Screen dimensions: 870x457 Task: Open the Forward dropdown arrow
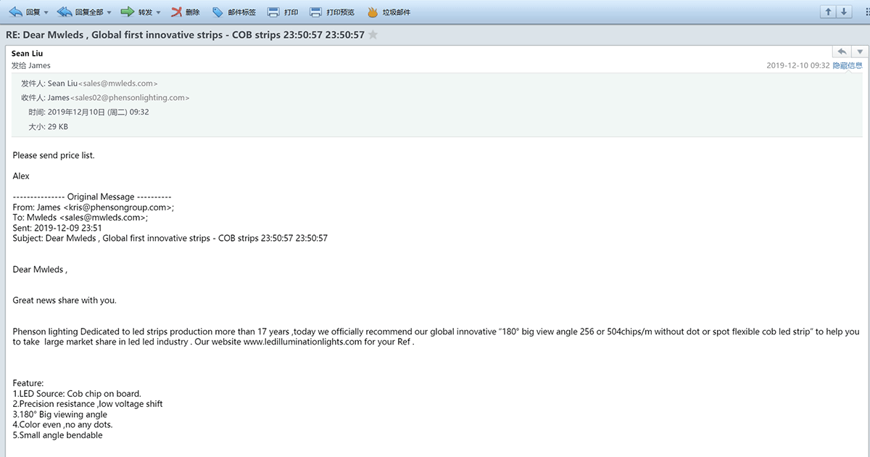coord(159,13)
